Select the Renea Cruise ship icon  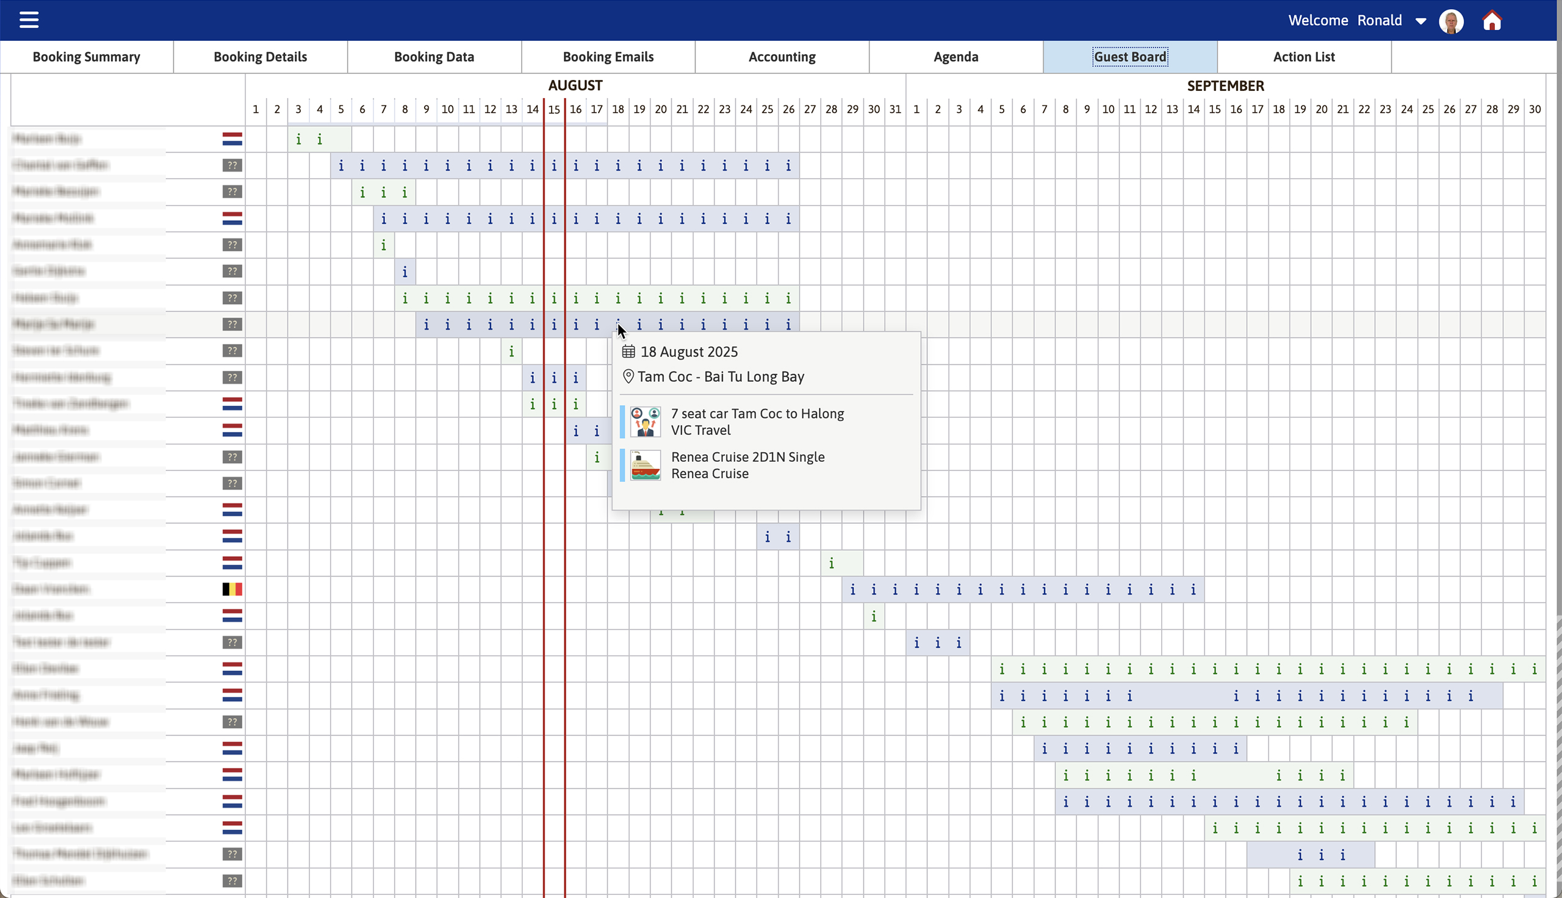pyautogui.click(x=645, y=465)
